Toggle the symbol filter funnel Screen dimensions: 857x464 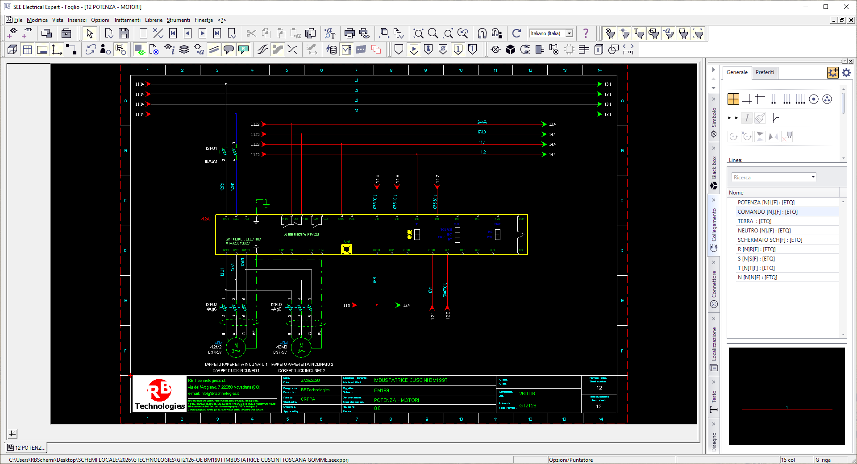(610, 33)
